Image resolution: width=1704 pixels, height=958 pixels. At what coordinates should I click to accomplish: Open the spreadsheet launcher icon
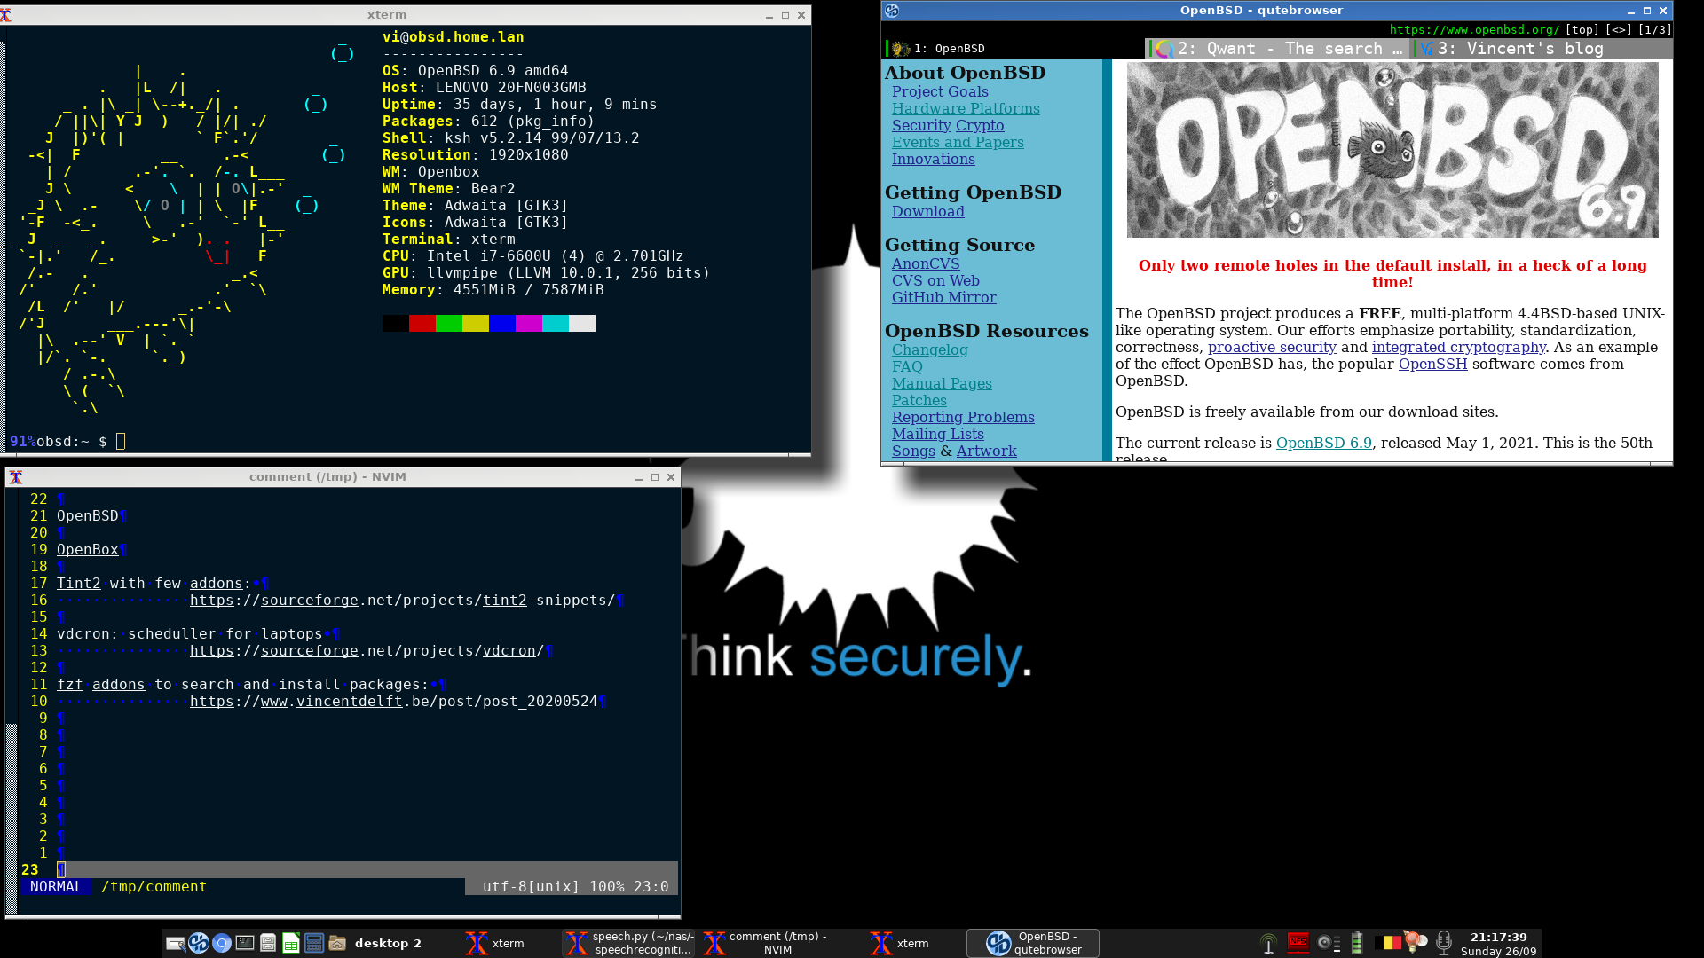pos(291,943)
